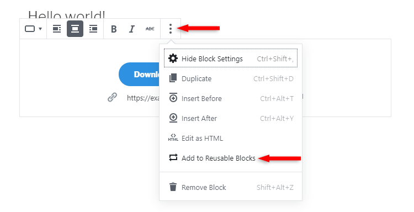This screenshot has height=212, width=414.
Task: Apply Strikethrough formatting
Action: point(150,29)
